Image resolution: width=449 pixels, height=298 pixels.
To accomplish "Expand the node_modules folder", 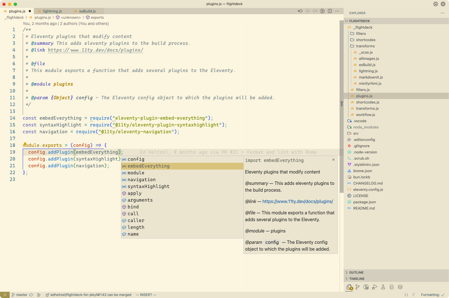I will (366, 127).
